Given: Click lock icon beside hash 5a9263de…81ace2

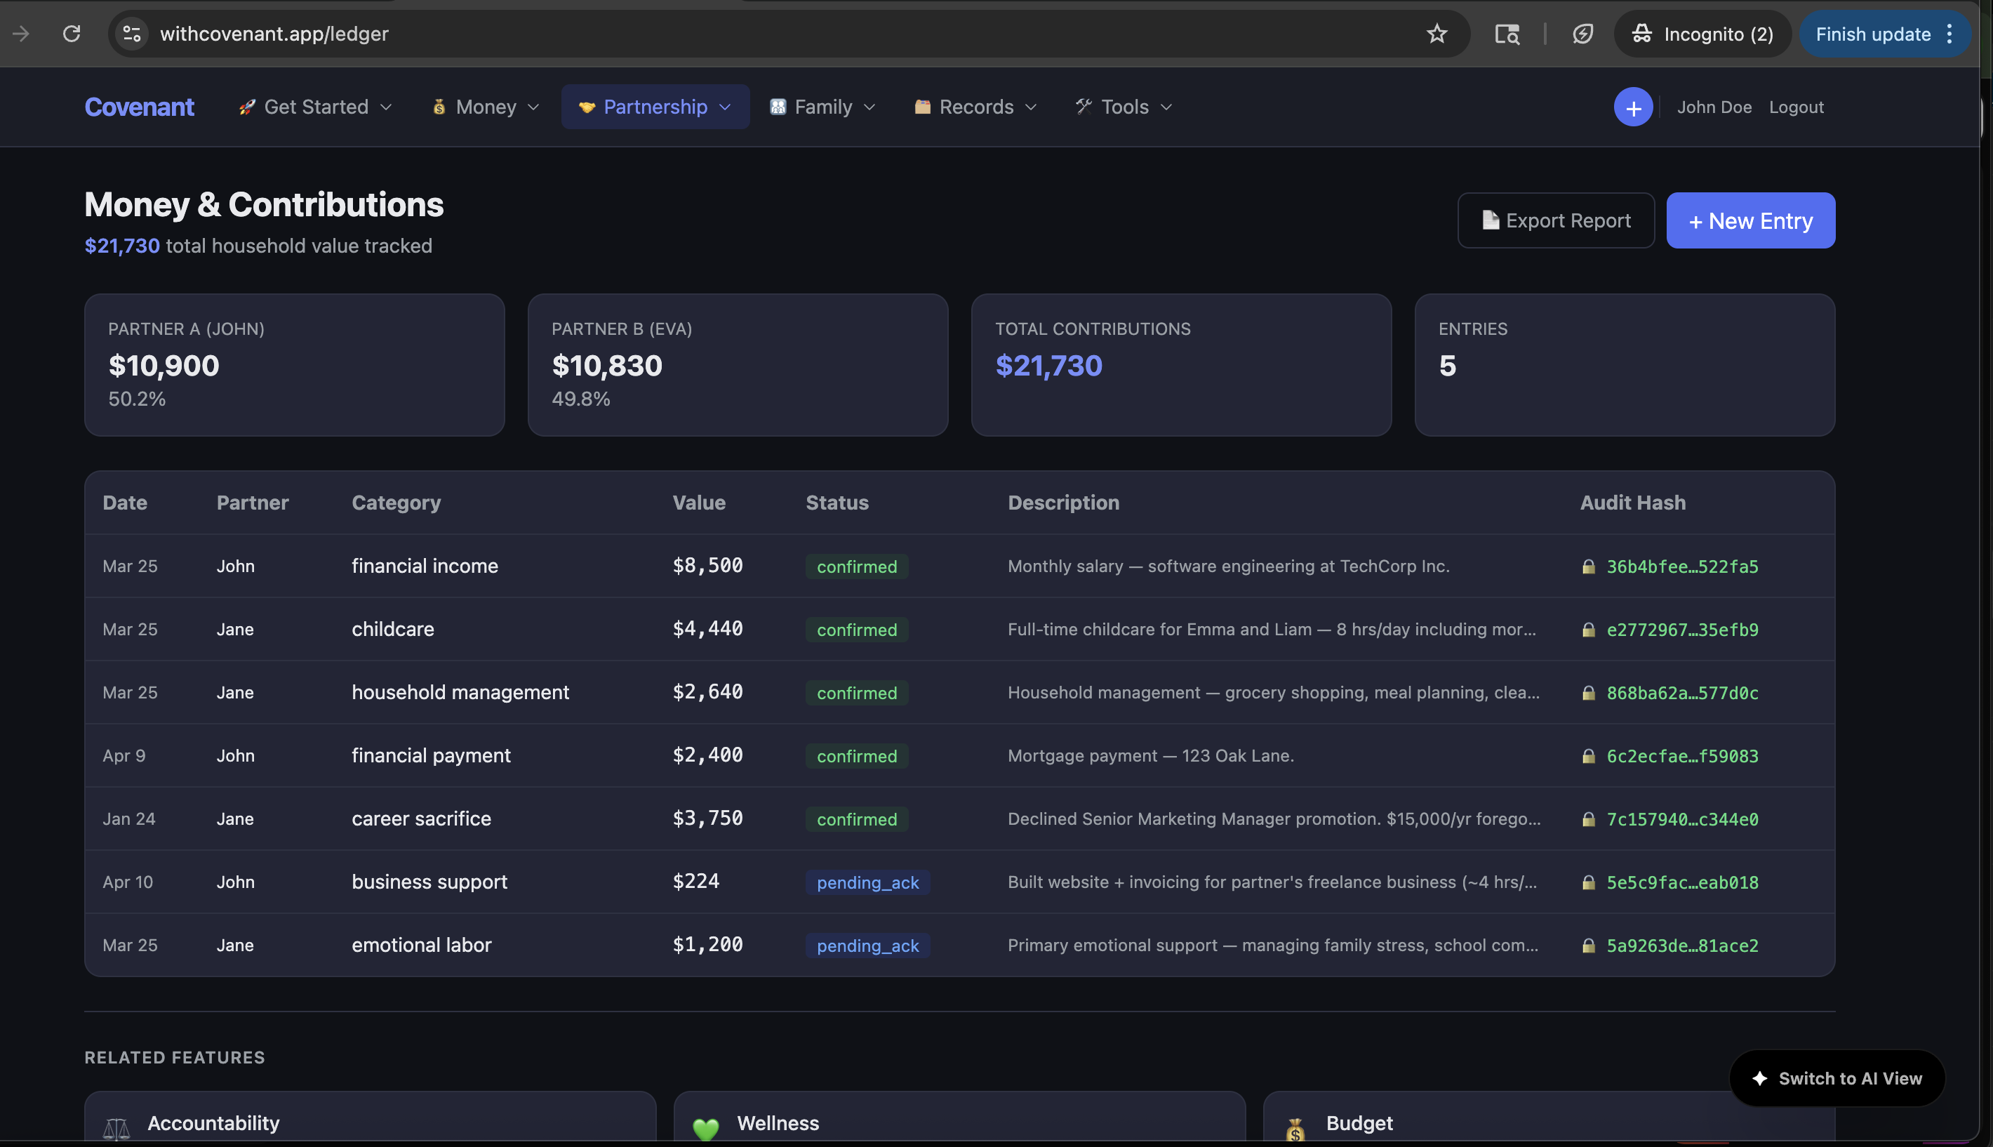Looking at the screenshot, I should [1588, 946].
